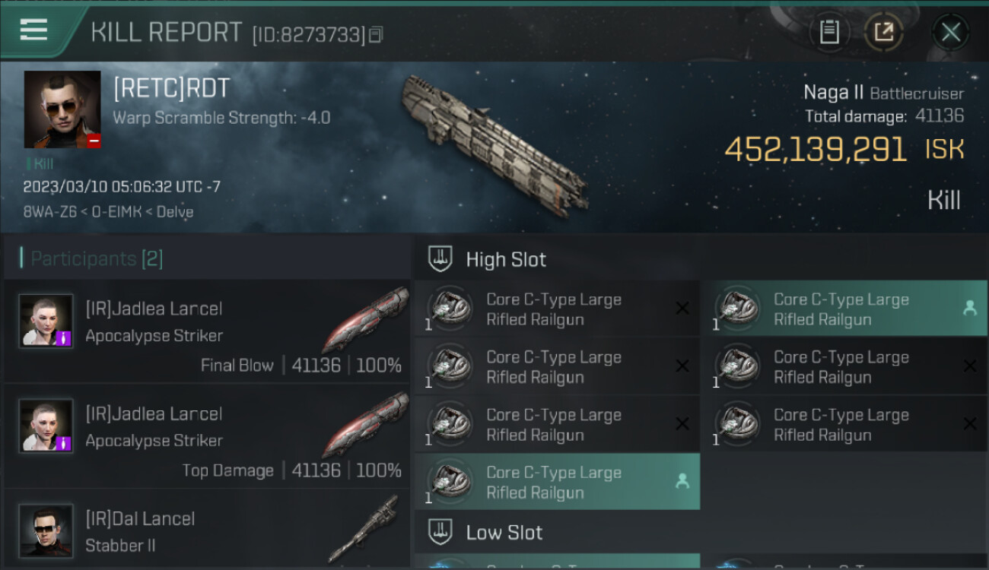Screen dimensions: 989x570
Task: Select Jadlea Lancel Top Damage portrait
Action: (x=46, y=426)
